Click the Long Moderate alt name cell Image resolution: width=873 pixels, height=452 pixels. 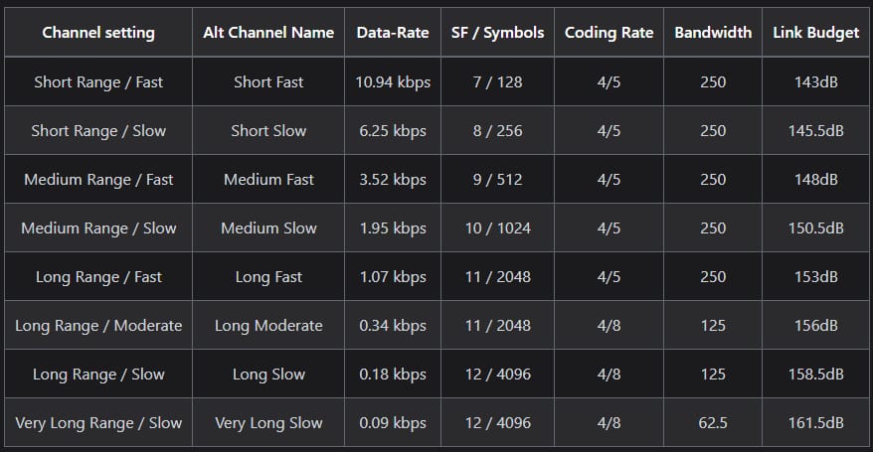(x=268, y=326)
